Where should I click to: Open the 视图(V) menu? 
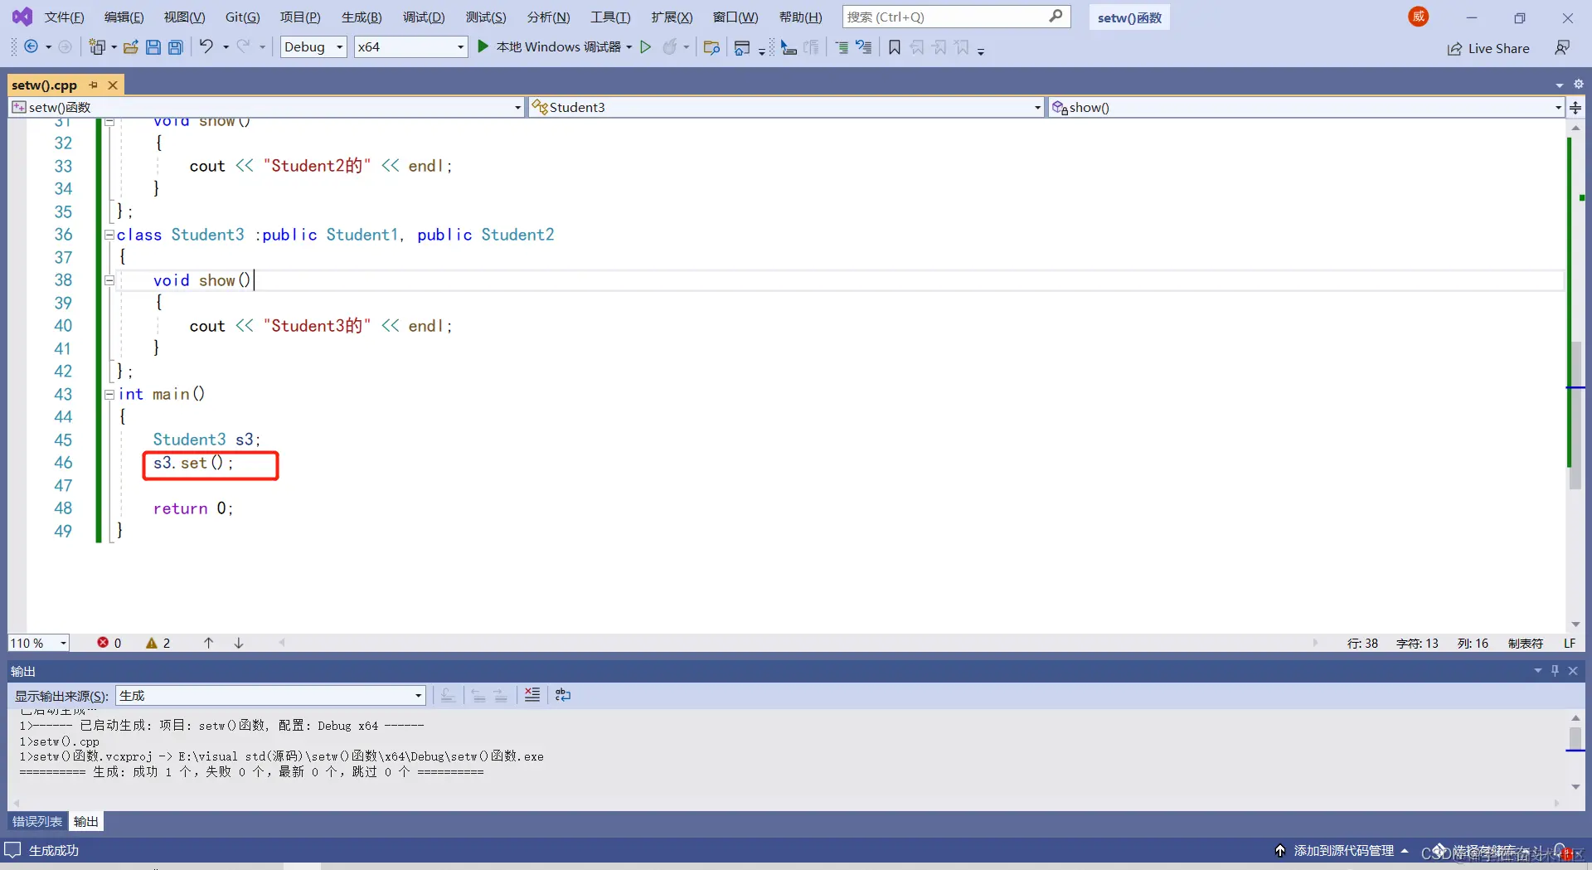[184, 17]
